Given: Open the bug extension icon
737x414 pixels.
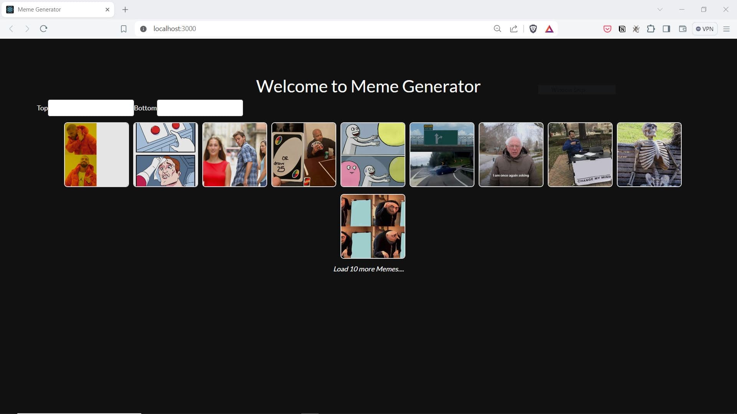Looking at the screenshot, I should pyautogui.click(x=636, y=29).
